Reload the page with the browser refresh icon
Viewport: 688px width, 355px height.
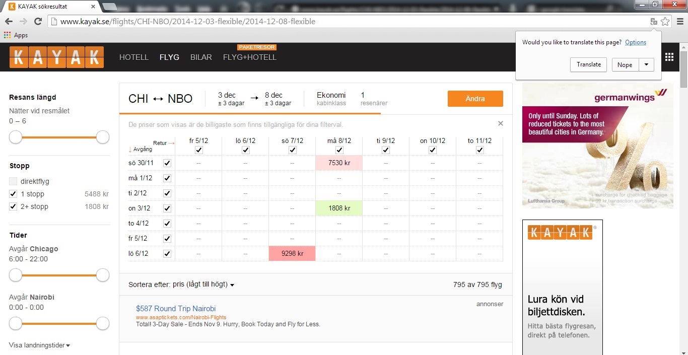point(38,21)
